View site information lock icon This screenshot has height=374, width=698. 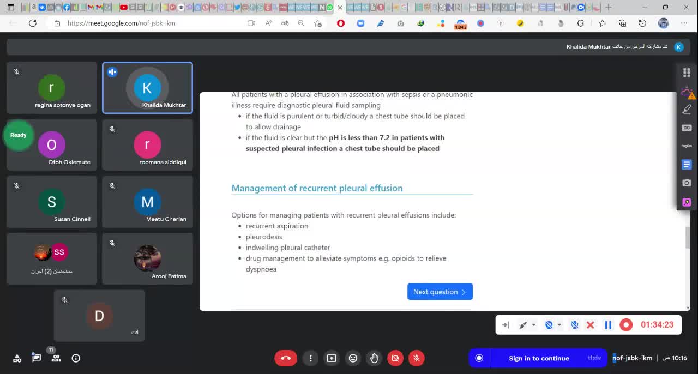pos(57,23)
